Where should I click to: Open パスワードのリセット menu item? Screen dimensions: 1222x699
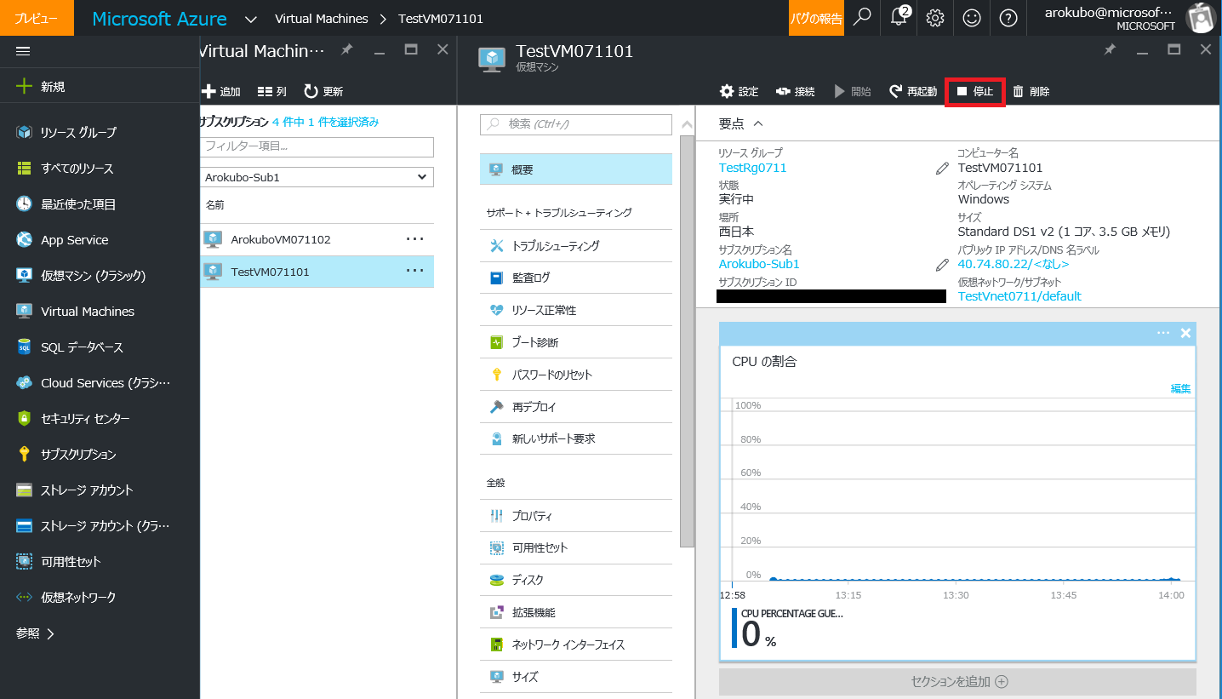pyautogui.click(x=576, y=375)
